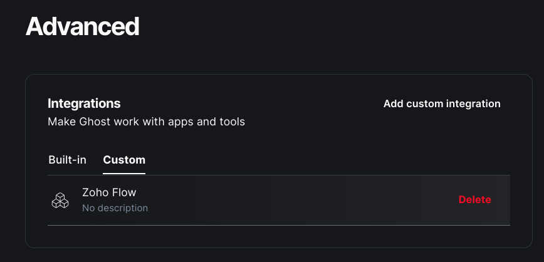
Task: Open the Zoho Flow integration title
Action: (x=109, y=192)
